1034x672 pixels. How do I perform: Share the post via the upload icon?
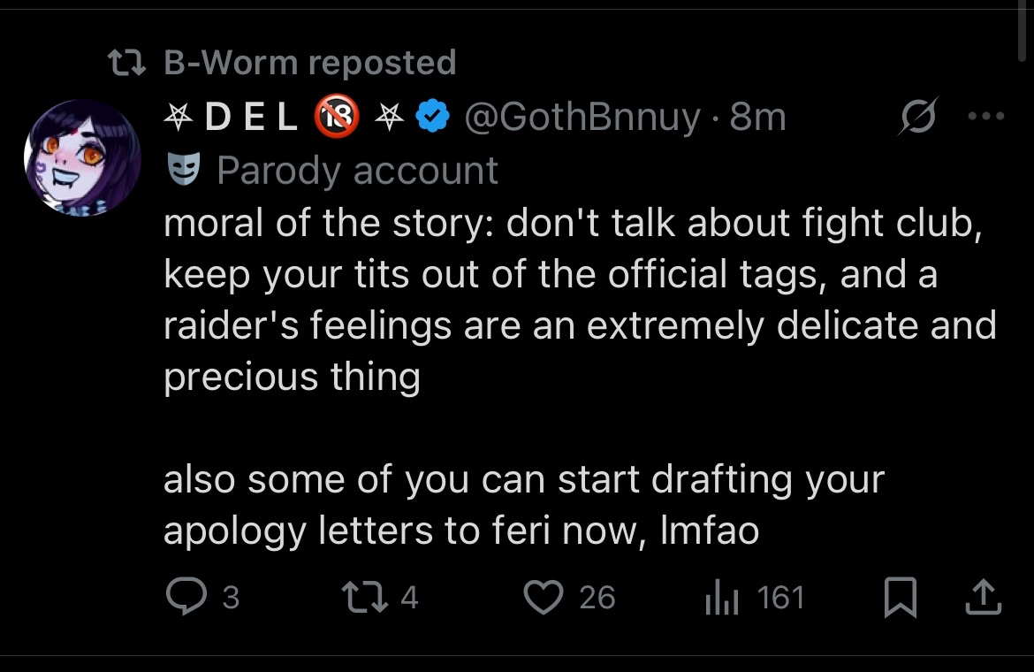coord(984,597)
